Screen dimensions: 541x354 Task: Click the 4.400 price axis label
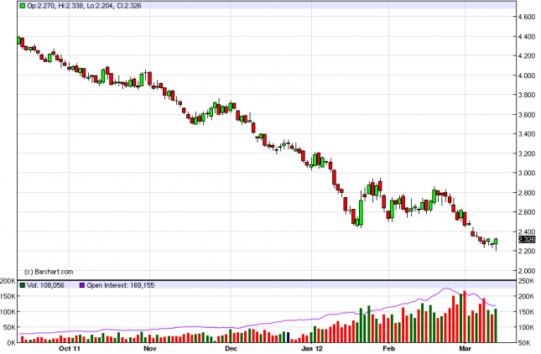527,36
